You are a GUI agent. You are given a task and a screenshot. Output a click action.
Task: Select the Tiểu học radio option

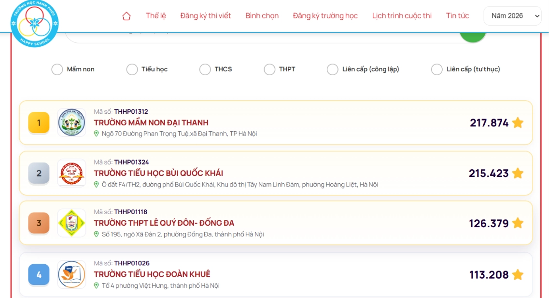click(x=132, y=69)
